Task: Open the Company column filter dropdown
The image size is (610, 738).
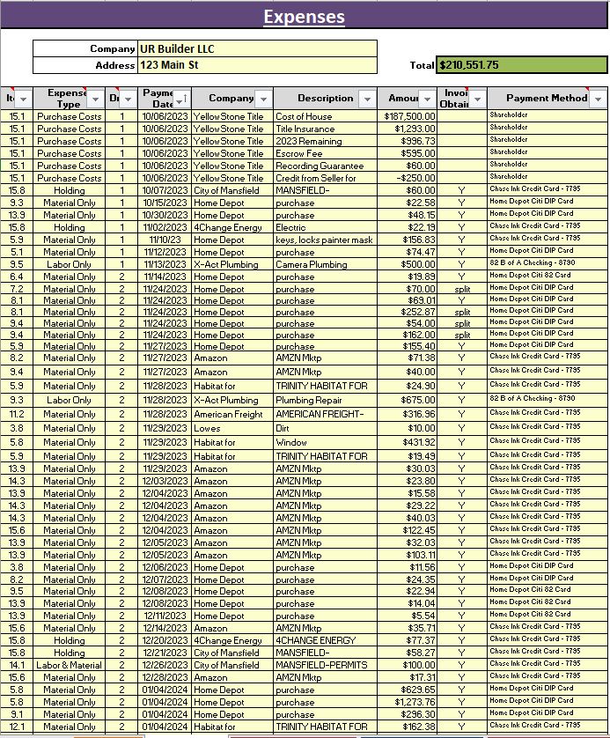Action: coord(263,100)
